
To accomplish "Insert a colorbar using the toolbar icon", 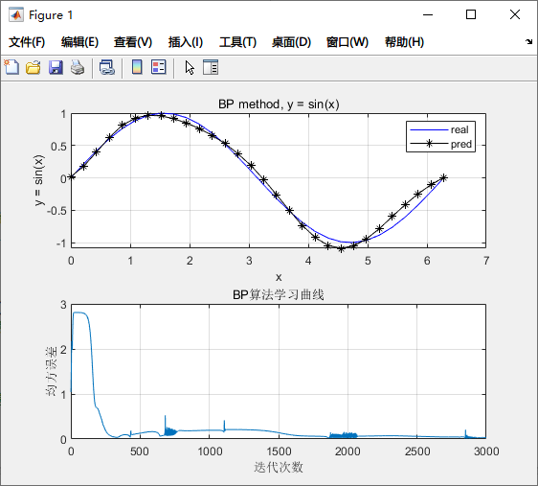I will click(x=137, y=67).
